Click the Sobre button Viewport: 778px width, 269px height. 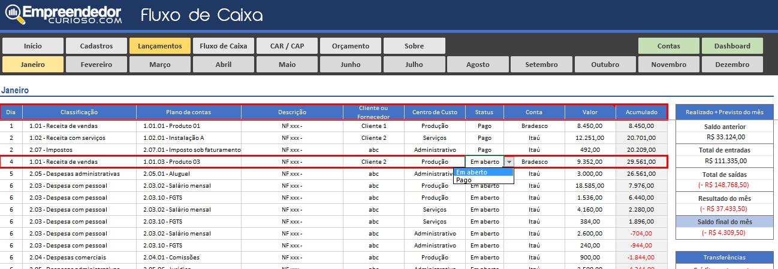tap(414, 46)
